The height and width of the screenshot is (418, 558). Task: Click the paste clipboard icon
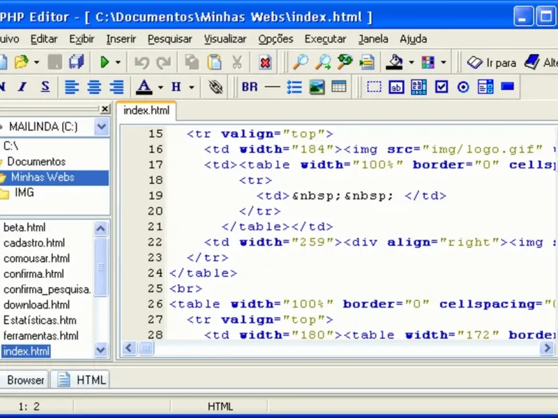214,62
